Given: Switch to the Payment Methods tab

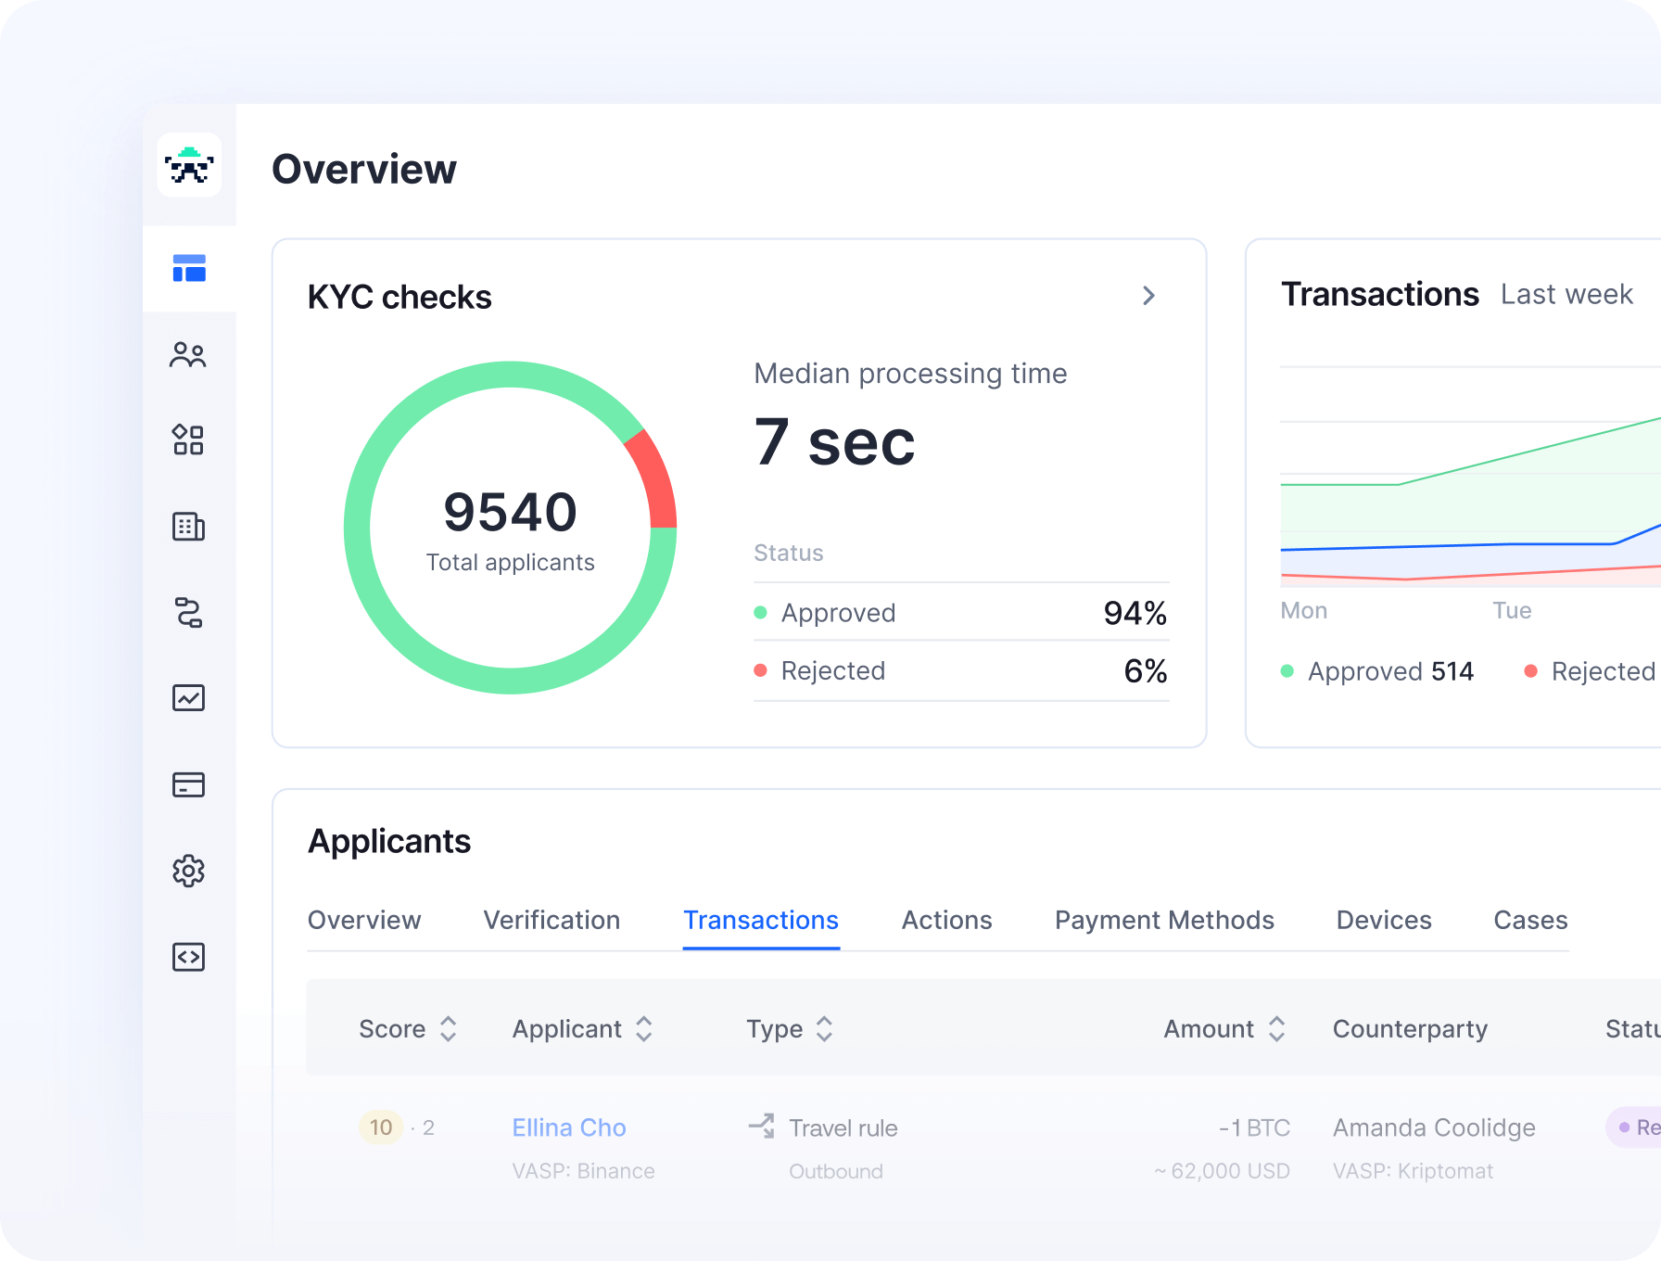Looking at the screenshot, I should click(x=1164, y=920).
